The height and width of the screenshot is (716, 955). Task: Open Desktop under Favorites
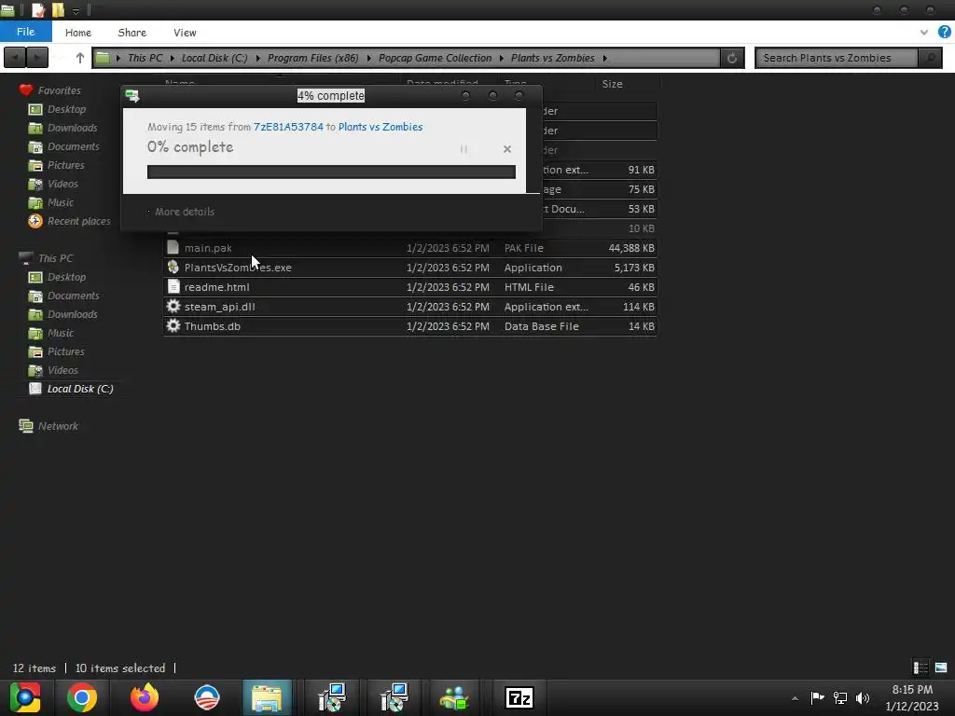point(66,109)
